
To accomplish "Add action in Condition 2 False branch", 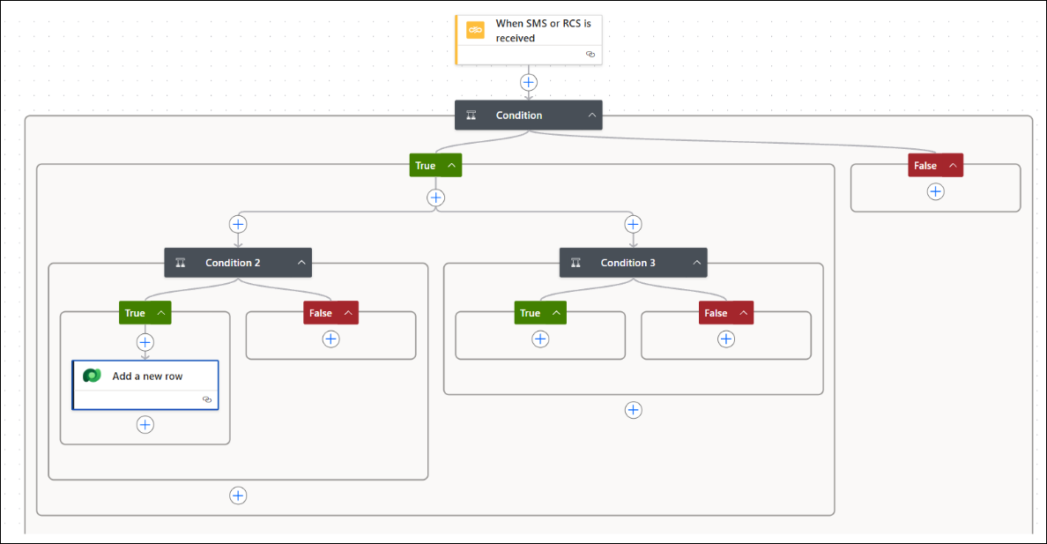I will pos(330,339).
